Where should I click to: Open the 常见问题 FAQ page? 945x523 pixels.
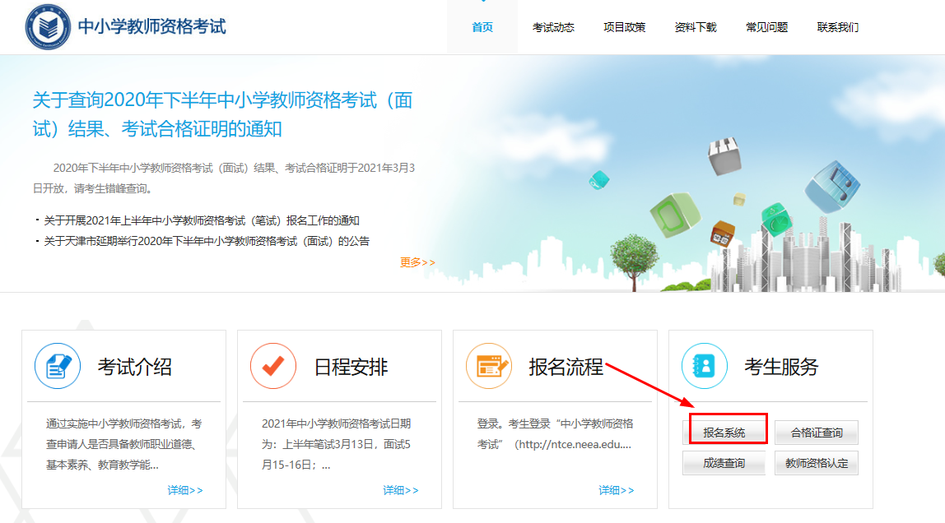coord(766,26)
